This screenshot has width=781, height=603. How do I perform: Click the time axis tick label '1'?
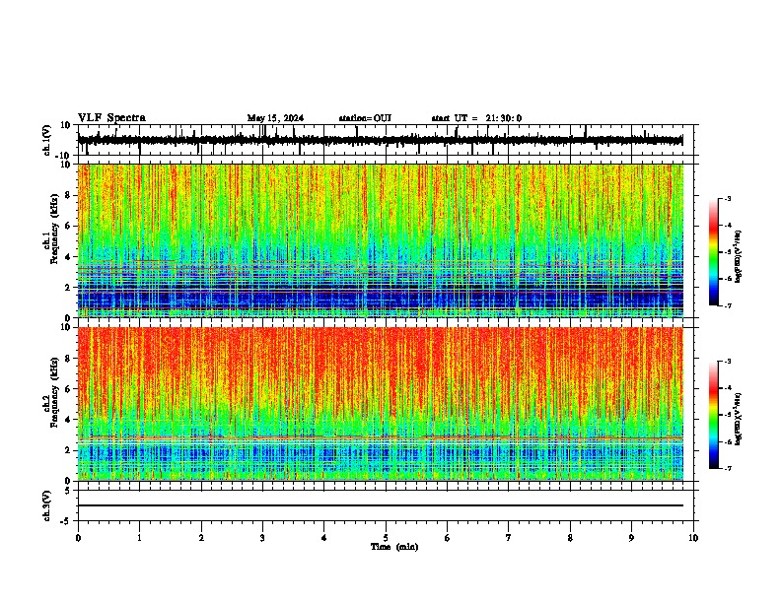pyautogui.click(x=139, y=538)
